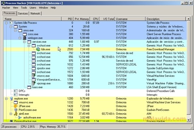Click 'Phys. Memory: 35,71%' status entry
The height and width of the screenshot is (130, 194).
coord(53,127)
